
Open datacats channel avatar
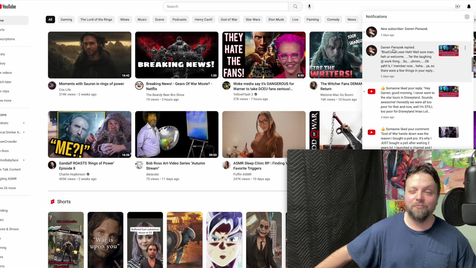(x=139, y=165)
